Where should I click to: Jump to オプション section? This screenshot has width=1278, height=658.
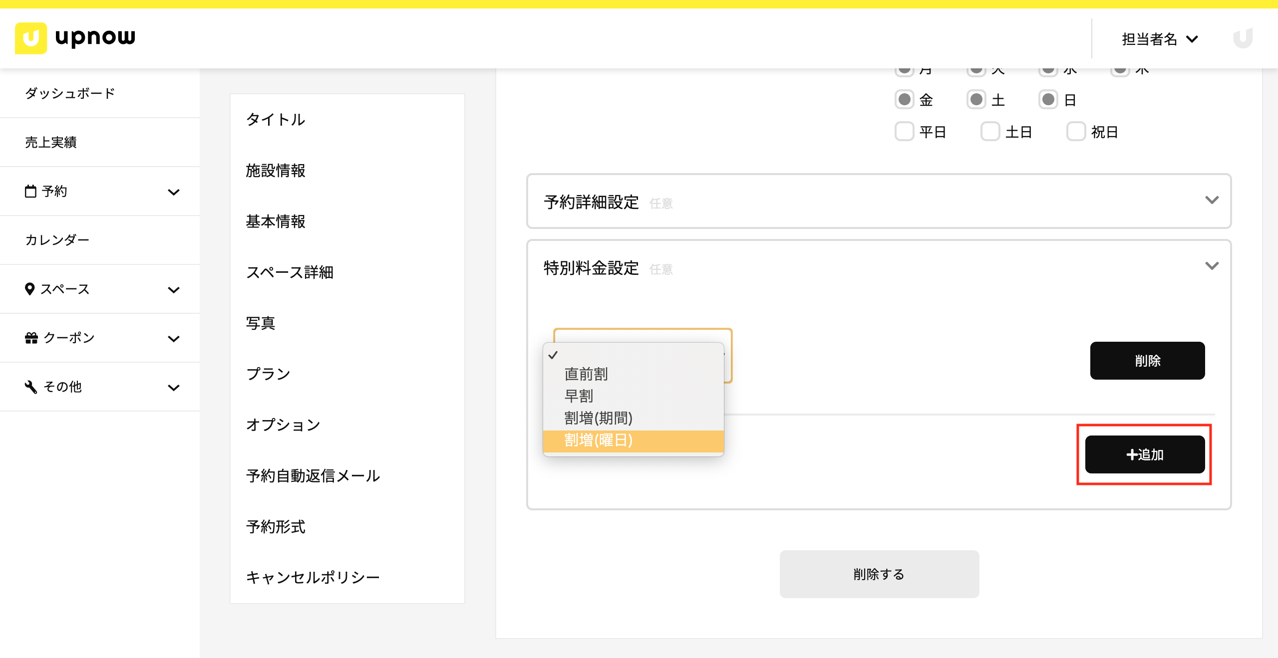coord(283,425)
